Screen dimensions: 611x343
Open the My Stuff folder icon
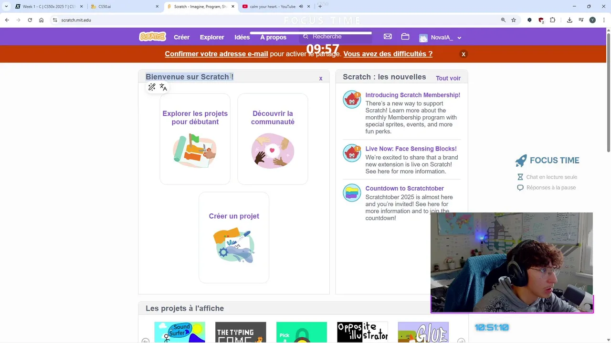(x=405, y=37)
